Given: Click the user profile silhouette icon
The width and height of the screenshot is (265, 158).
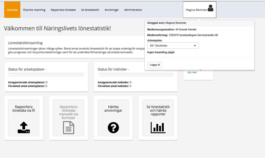Looking at the screenshot, I should (210, 8).
